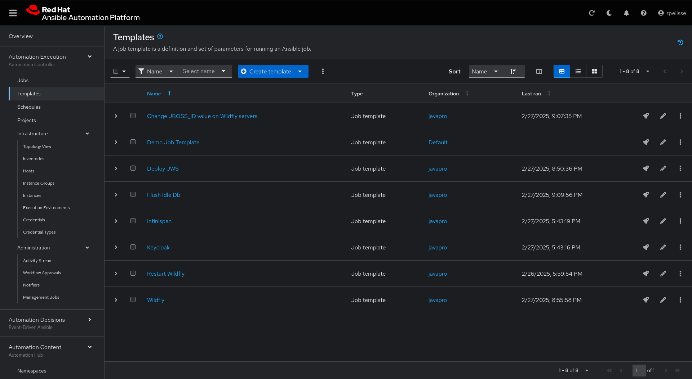Switch to card view layout icon
This screenshot has width=692, height=379.
(x=594, y=71)
